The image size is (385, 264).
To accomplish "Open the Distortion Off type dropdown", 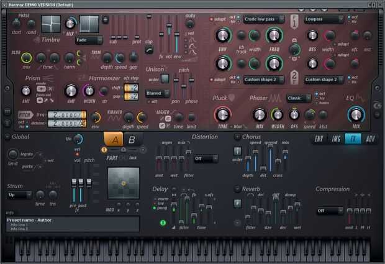I will click(206, 158).
